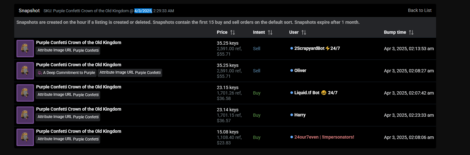Open 24our7even Impersonators profile link
The width and height of the screenshot is (470, 155).
tap(324, 137)
